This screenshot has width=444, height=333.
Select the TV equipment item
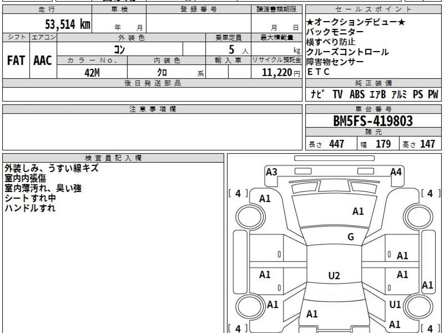(337, 94)
